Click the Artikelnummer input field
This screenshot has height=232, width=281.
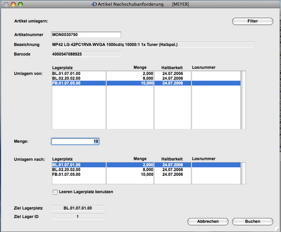[86, 35]
